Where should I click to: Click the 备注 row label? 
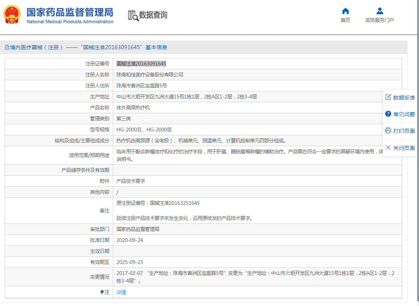click(x=104, y=211)
